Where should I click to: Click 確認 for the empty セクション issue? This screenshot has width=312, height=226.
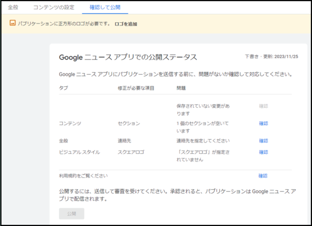[264, 124]
